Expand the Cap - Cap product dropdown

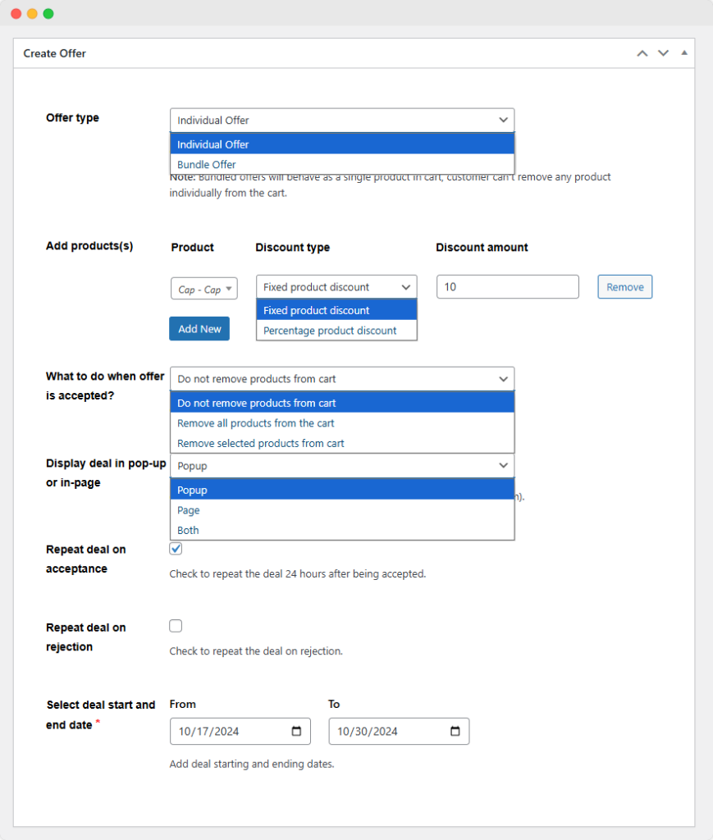[x=204, y=289]
